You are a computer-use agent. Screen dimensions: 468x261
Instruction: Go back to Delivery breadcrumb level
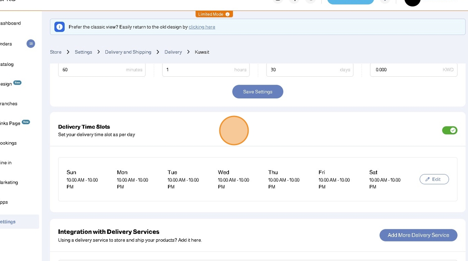coord(173,52)
